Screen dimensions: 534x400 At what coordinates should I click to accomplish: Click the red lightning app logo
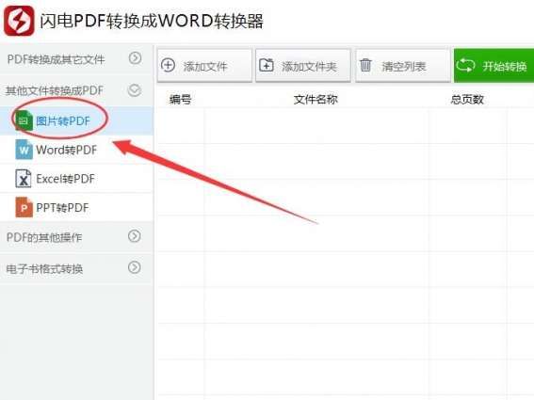coord(19,21)
